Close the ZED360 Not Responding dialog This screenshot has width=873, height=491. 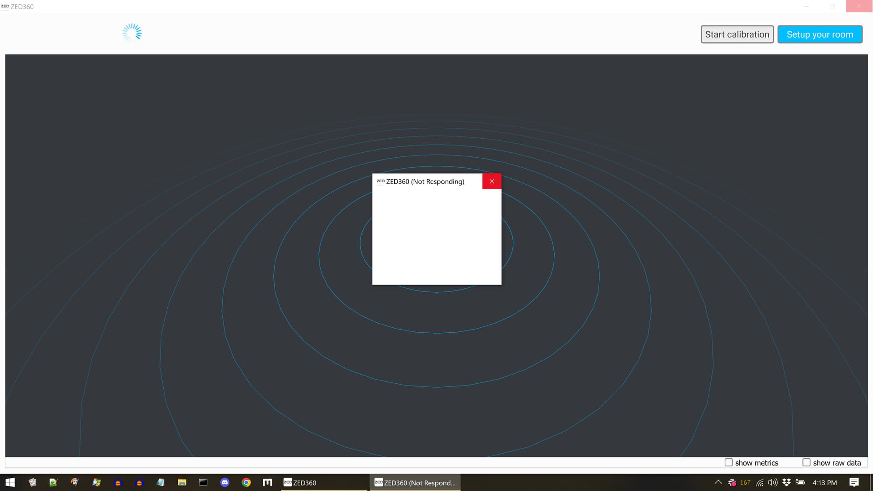point(492,181)
